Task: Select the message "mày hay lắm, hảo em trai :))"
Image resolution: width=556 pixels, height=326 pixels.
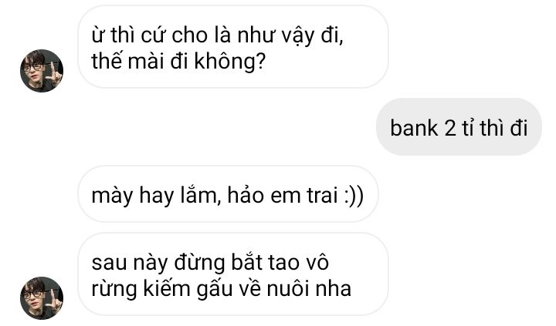Action: [x=228, y=195]
